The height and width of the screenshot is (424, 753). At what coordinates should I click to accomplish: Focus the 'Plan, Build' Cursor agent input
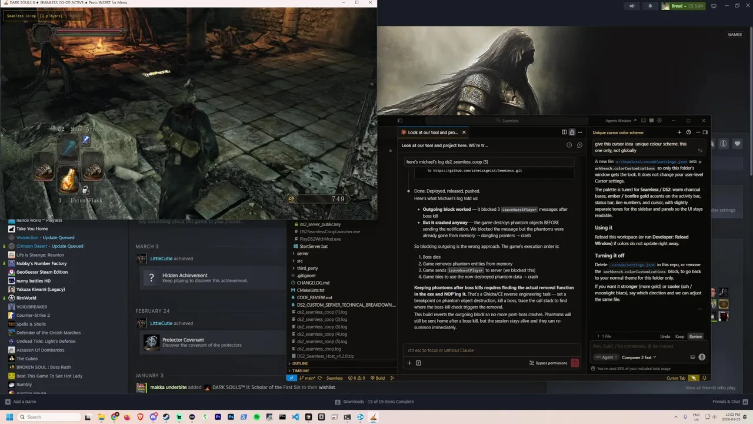click(649, 346)
